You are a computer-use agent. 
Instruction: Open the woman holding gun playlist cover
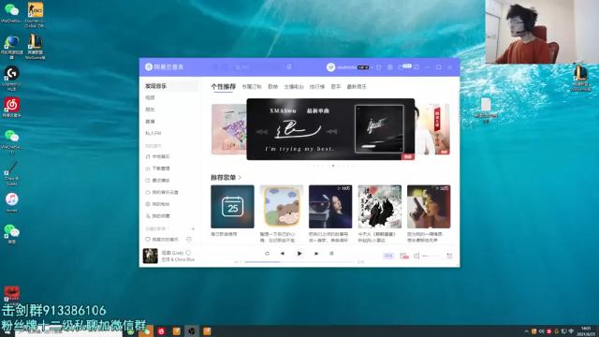pyautogui.click(x=429, y=207)
